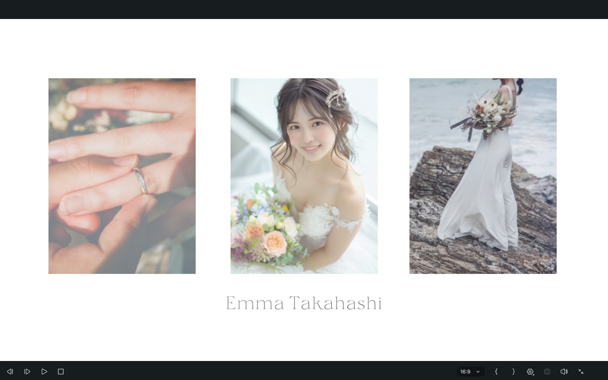
Task: Step forward one frame
Action: click(27, 372)
